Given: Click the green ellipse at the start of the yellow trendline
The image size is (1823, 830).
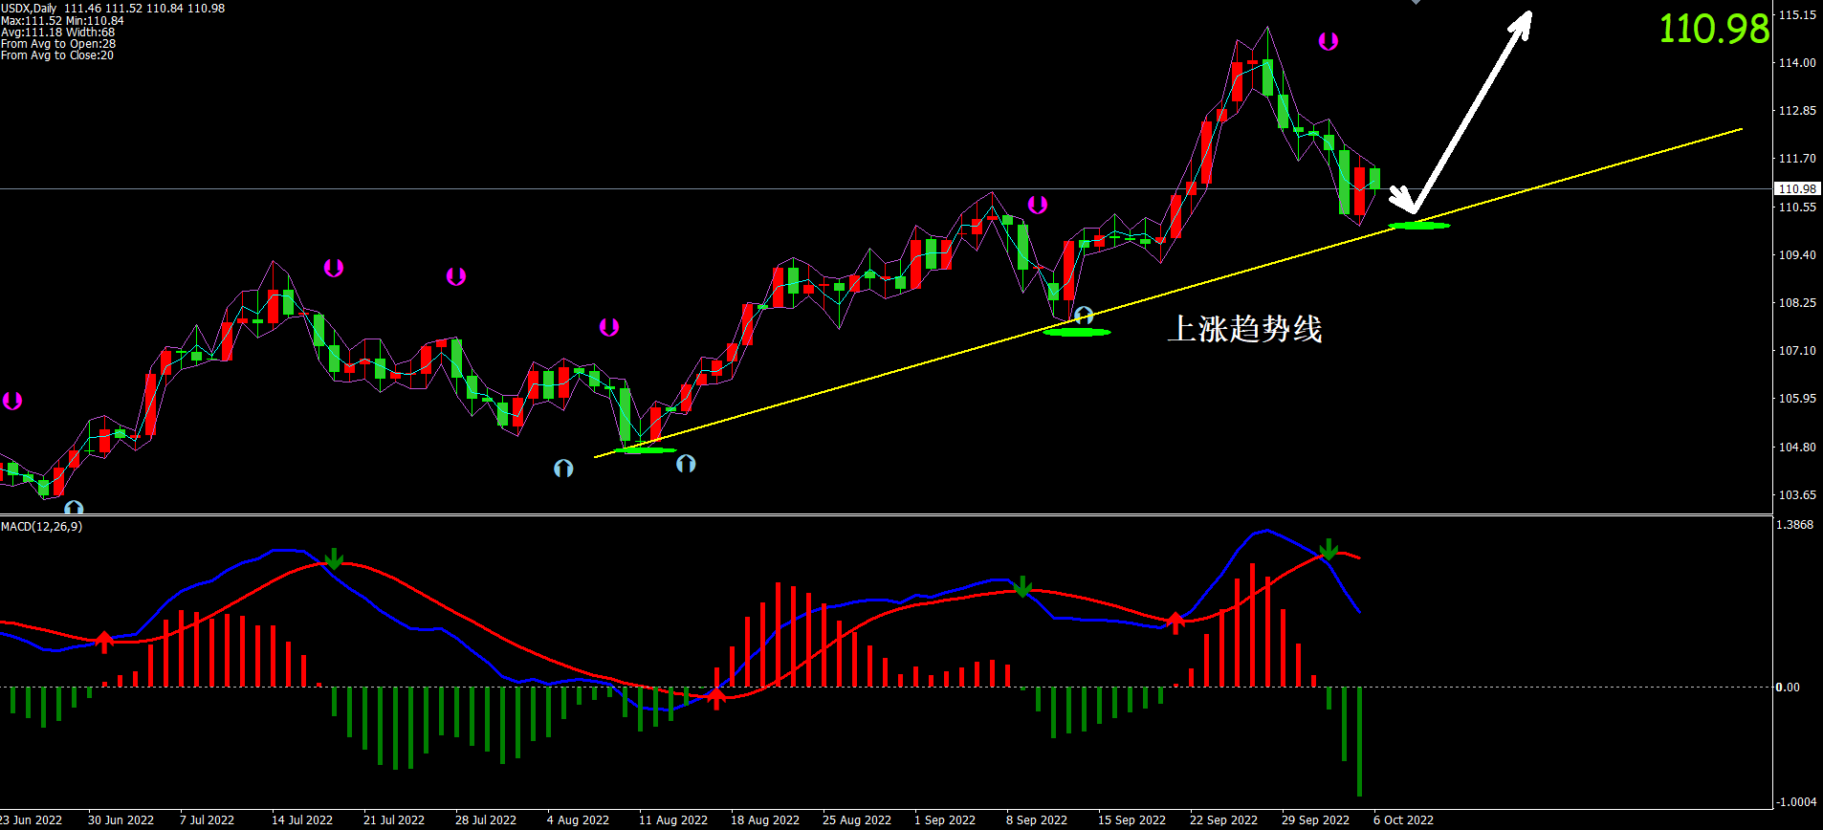Looking at the screenshot, I should coord(646,449).
